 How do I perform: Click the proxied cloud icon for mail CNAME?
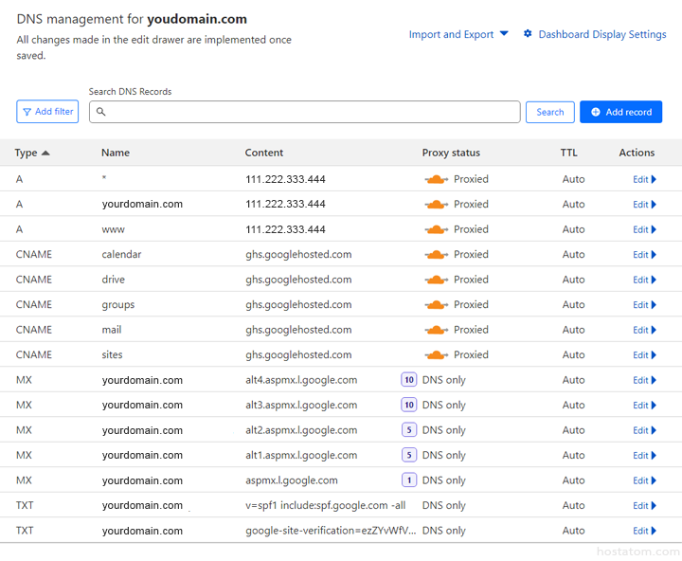[x=436, y=330]
